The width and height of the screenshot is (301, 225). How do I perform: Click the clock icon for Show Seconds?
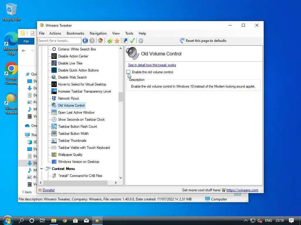(x=54, y=120)
